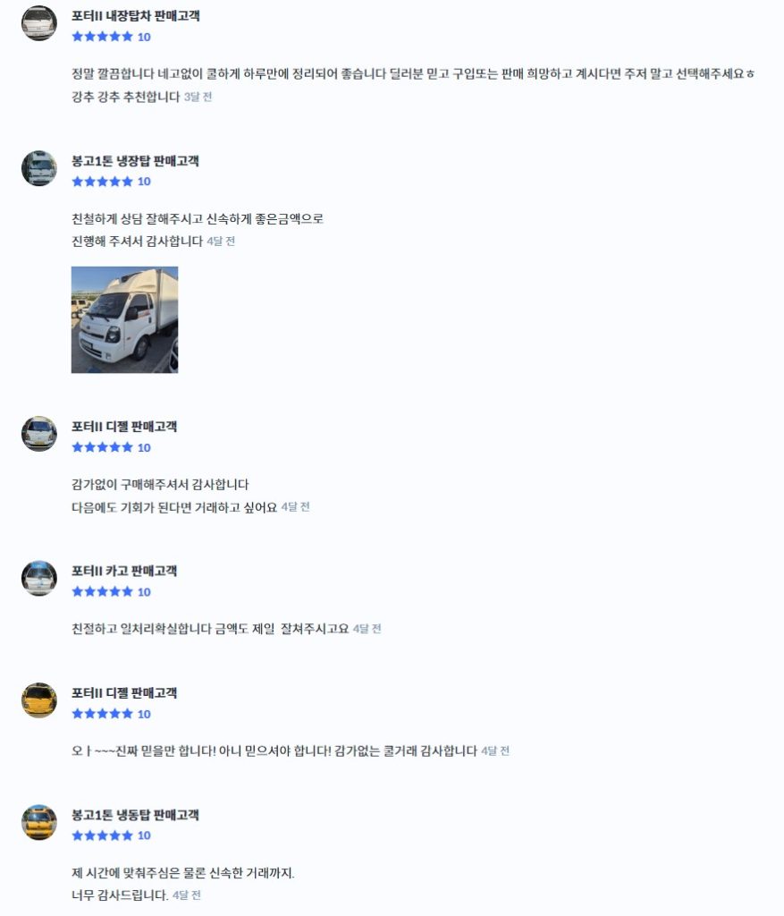Viewport: 784px width, 916px height.
Task: Open the white refrigerated truck photo thumbnail
Action: [x=124, y=319]
